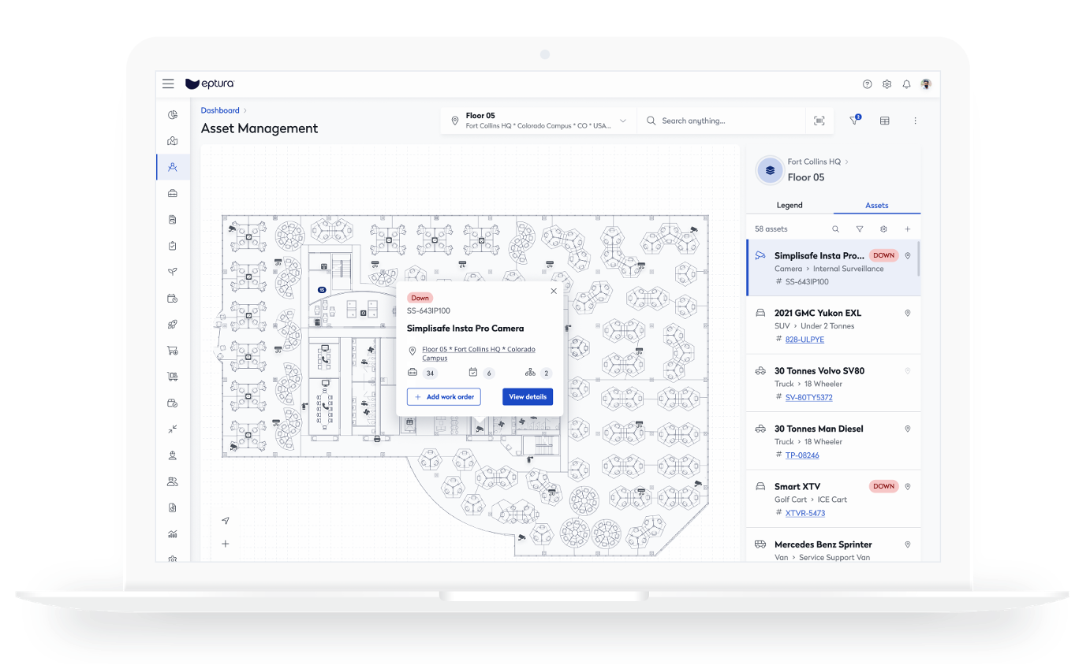Viewport: 1090px width, 665px height.
Task: Locate Smart XTV on the map
Action: coord(908,486)
